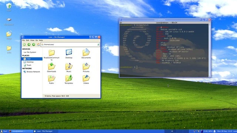Click the File Manager title bar text
This screenshot has width=237, height=133.
(57, 37)
